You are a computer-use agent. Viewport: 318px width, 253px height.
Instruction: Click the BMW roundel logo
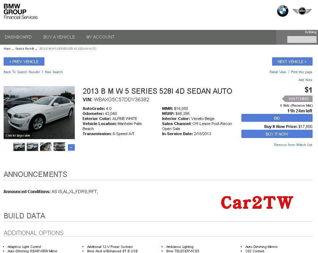pyautogui.click(x=283, y=11)
